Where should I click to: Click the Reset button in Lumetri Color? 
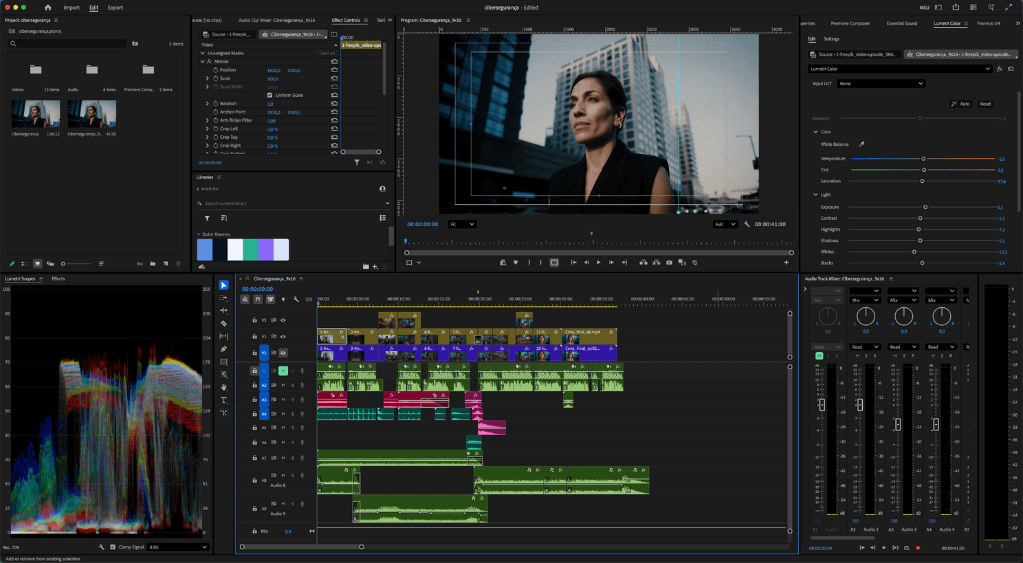coord(985,104)
